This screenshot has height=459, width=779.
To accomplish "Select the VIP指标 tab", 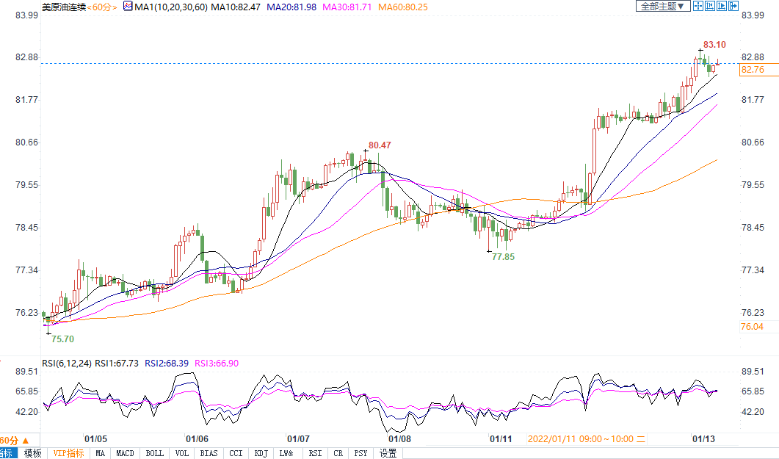I will click(68, 453).
